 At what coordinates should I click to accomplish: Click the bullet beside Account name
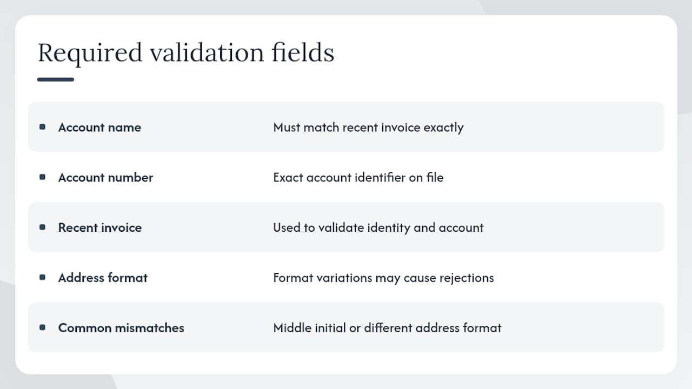point(43,127)
